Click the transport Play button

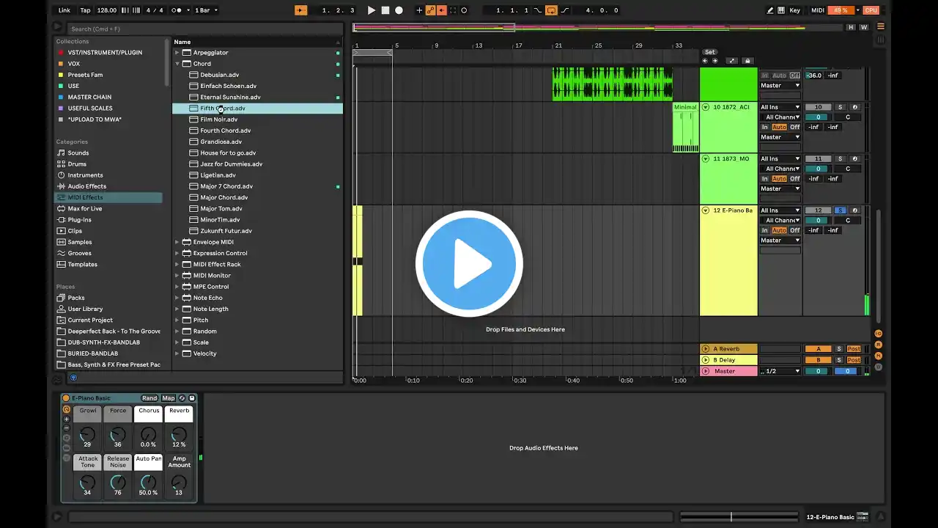371,10
